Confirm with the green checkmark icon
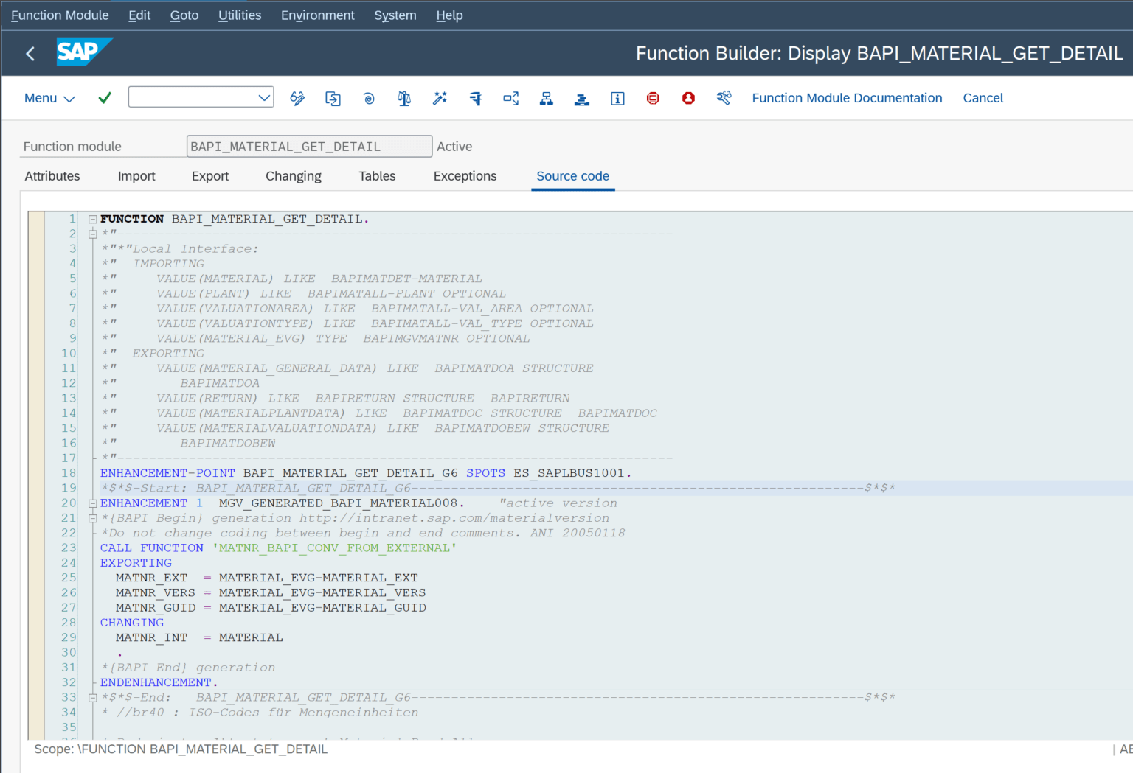 tap(104, 97)
